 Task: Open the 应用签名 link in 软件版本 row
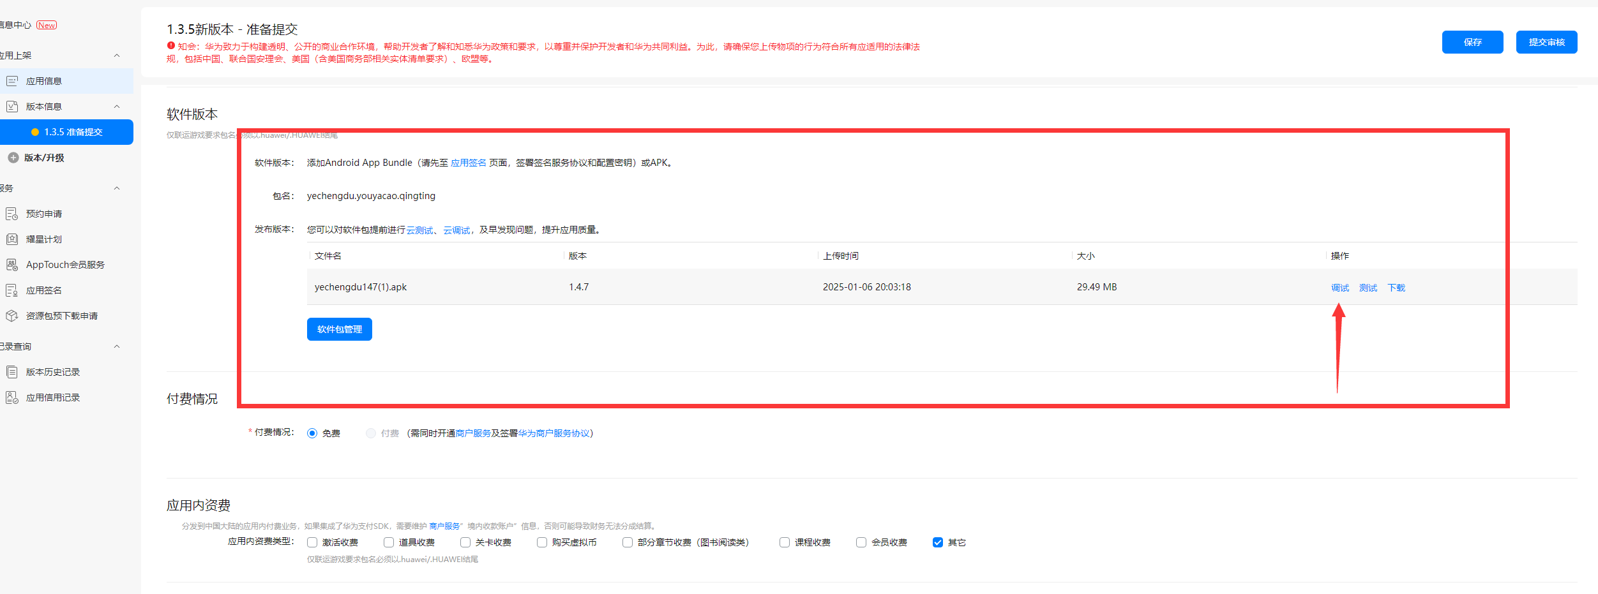pyautogui.click(x=469, y=163)
